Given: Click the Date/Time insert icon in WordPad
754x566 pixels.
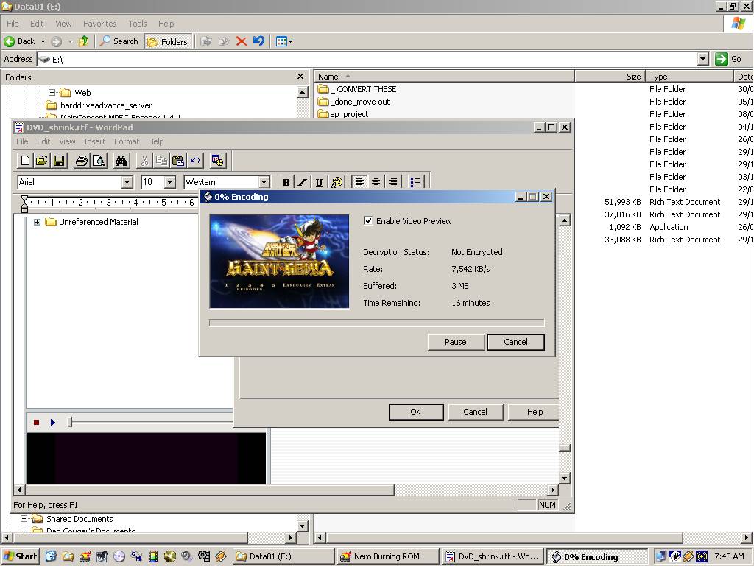Looking at the screenshot, I should [x=217, y=160].
